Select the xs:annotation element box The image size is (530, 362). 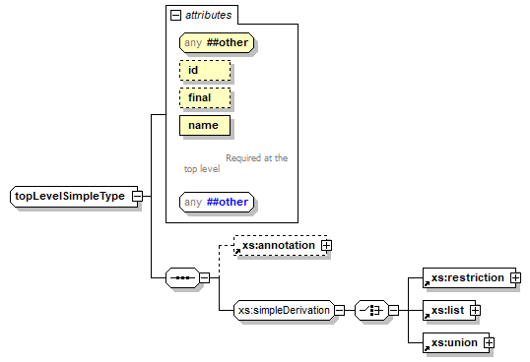point(281,245)
